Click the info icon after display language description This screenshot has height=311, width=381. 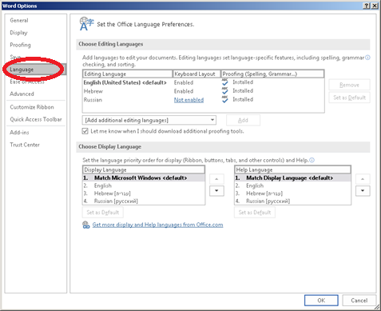point(312,160)
